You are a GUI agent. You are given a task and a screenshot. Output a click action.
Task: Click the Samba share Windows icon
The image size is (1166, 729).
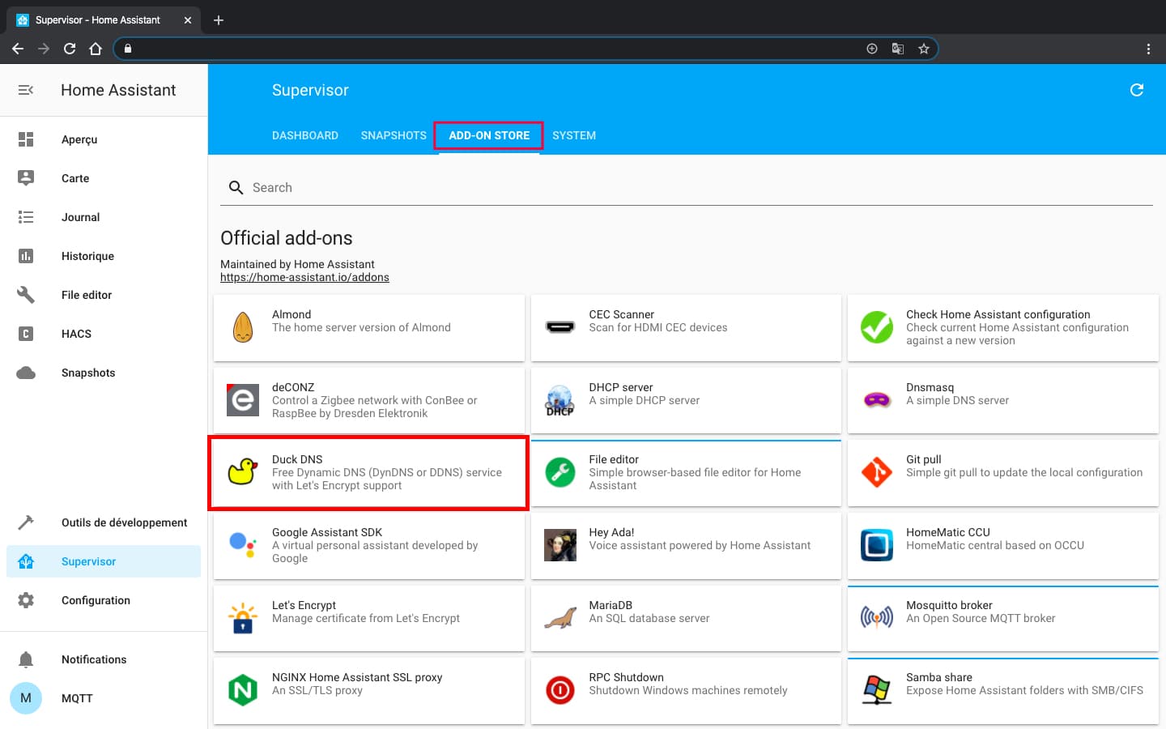tap(877, 690)
